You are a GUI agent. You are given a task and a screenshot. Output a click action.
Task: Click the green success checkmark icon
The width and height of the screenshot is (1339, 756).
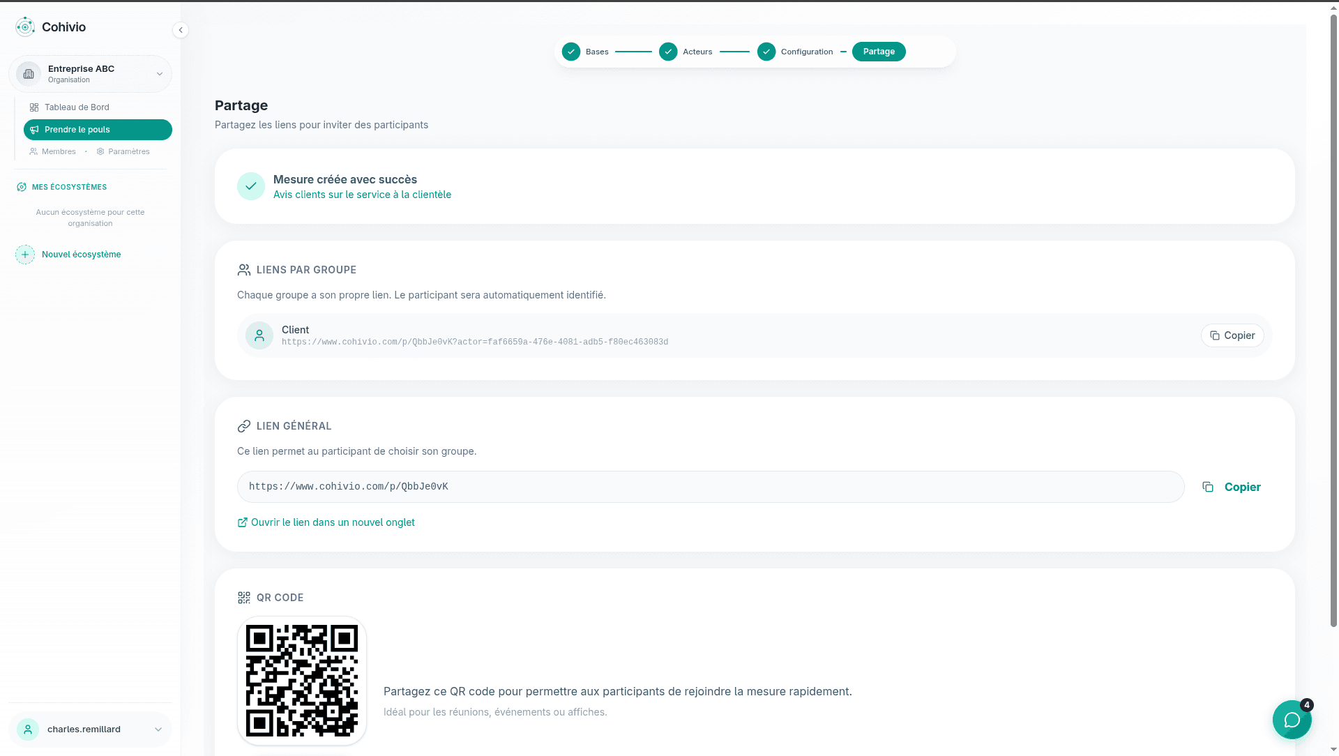coord(250,186)
